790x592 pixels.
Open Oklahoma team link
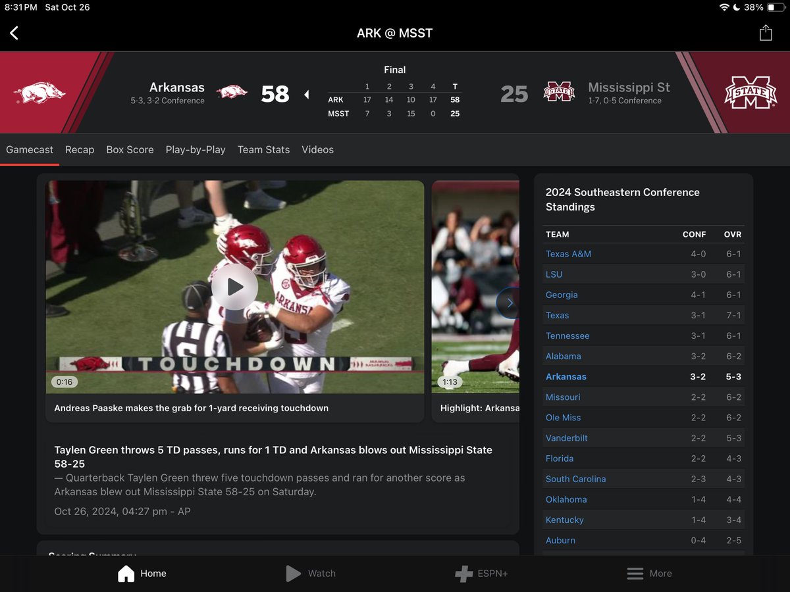pyautogui.click(x=566, y=499)
